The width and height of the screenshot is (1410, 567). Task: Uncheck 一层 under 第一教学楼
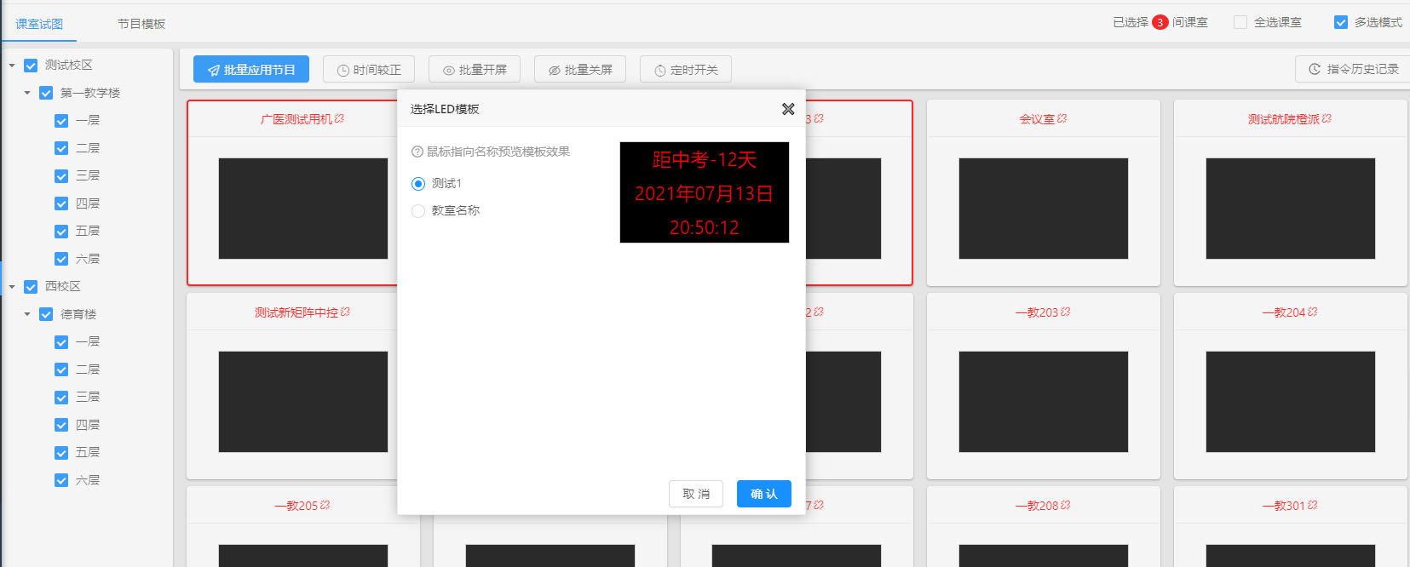coord(61,121)
